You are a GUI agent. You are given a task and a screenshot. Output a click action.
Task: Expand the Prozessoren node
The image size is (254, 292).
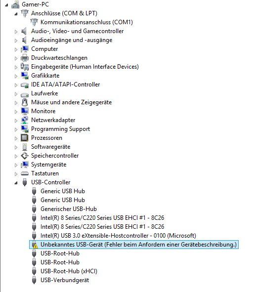coord(16,138)
